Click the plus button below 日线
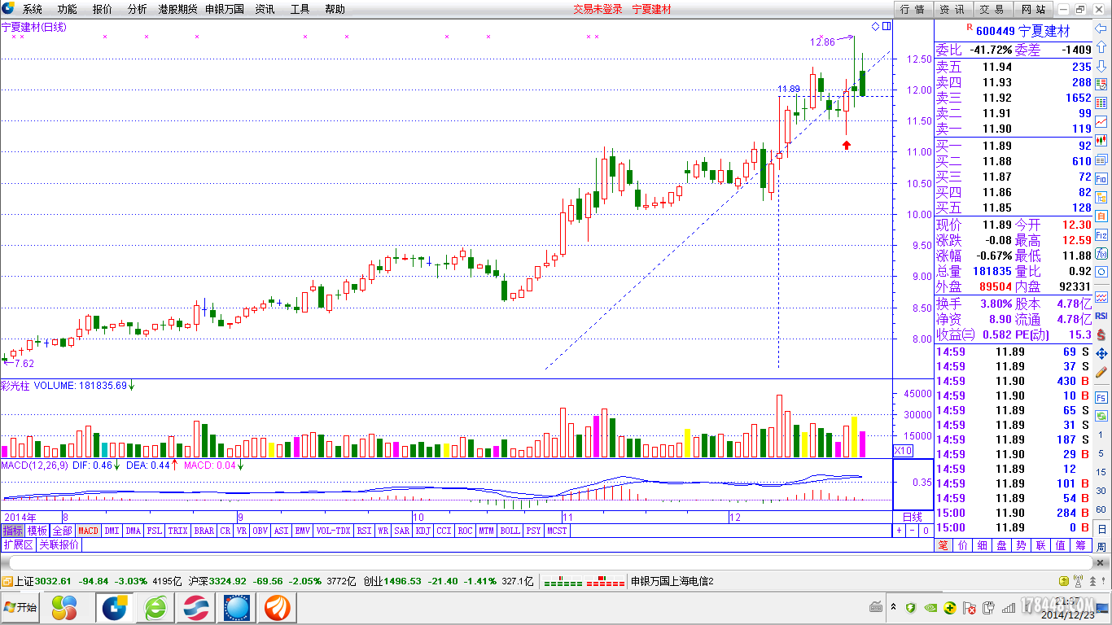 point(900,531)
